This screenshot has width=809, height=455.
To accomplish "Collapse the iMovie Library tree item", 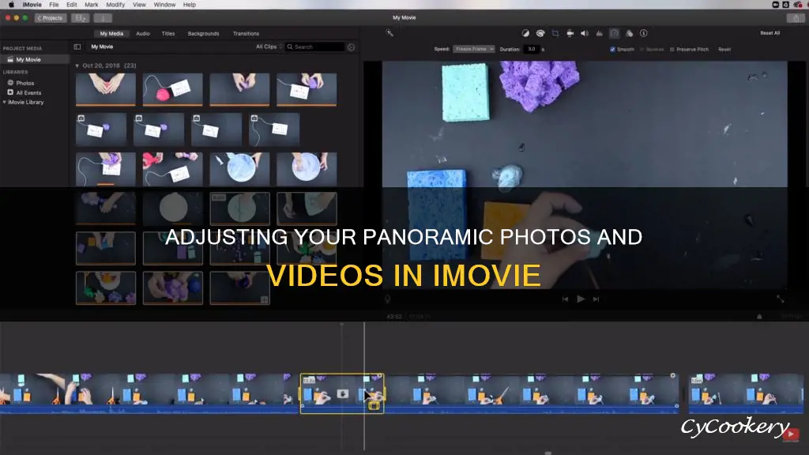I will click(x=5, y=102).
